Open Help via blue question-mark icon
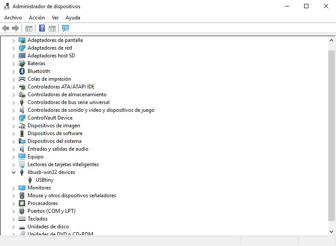This screenshot has height=246, width=336. [42, 28]
